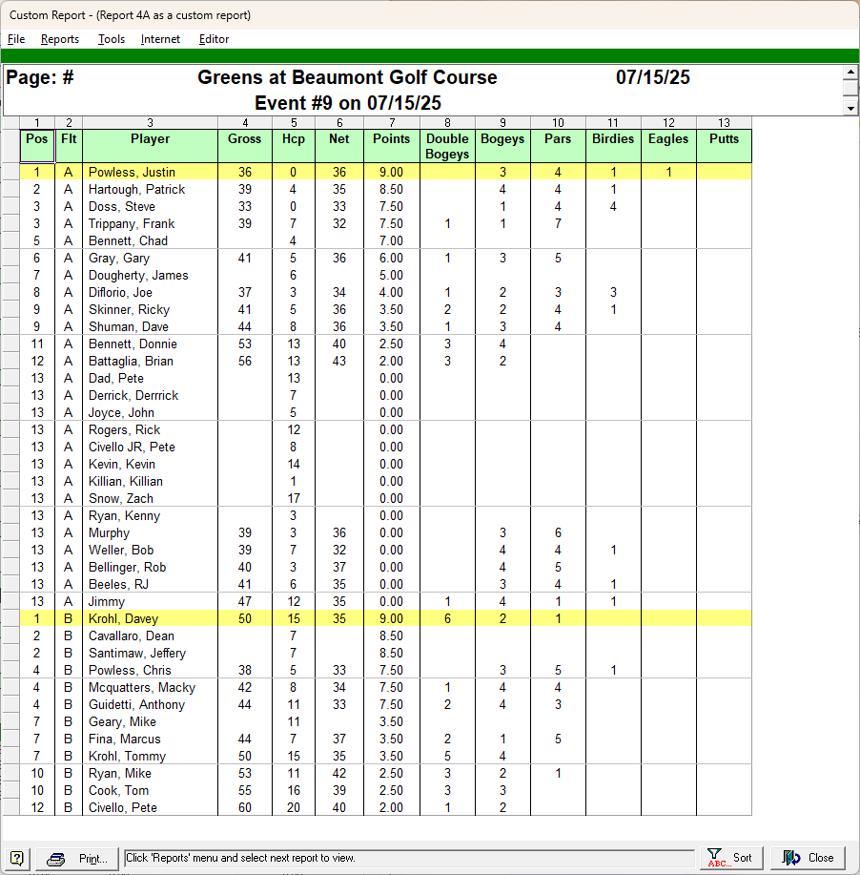Open the Reports menu
This screenshot has height=875, width=860.
tap(59, 39)
